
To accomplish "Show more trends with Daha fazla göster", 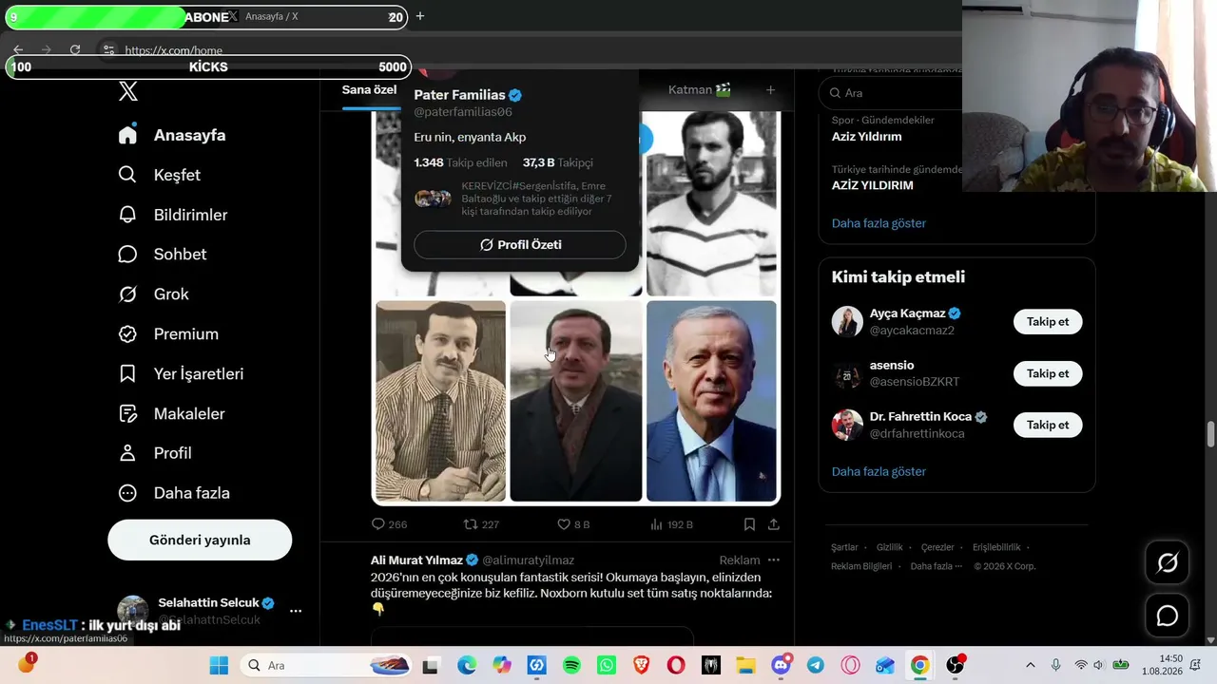I will tap(879, 223).
